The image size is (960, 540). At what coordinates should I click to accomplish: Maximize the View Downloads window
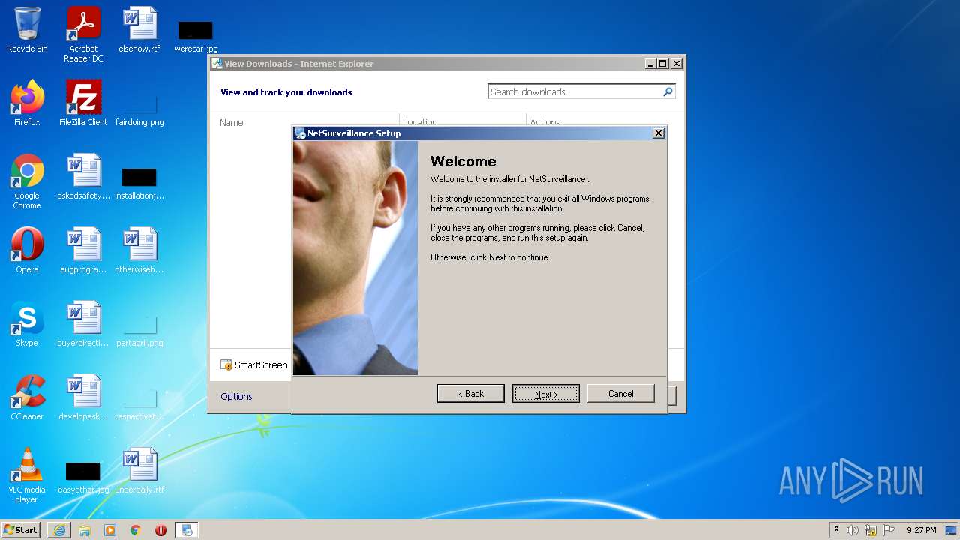(662, 64)
